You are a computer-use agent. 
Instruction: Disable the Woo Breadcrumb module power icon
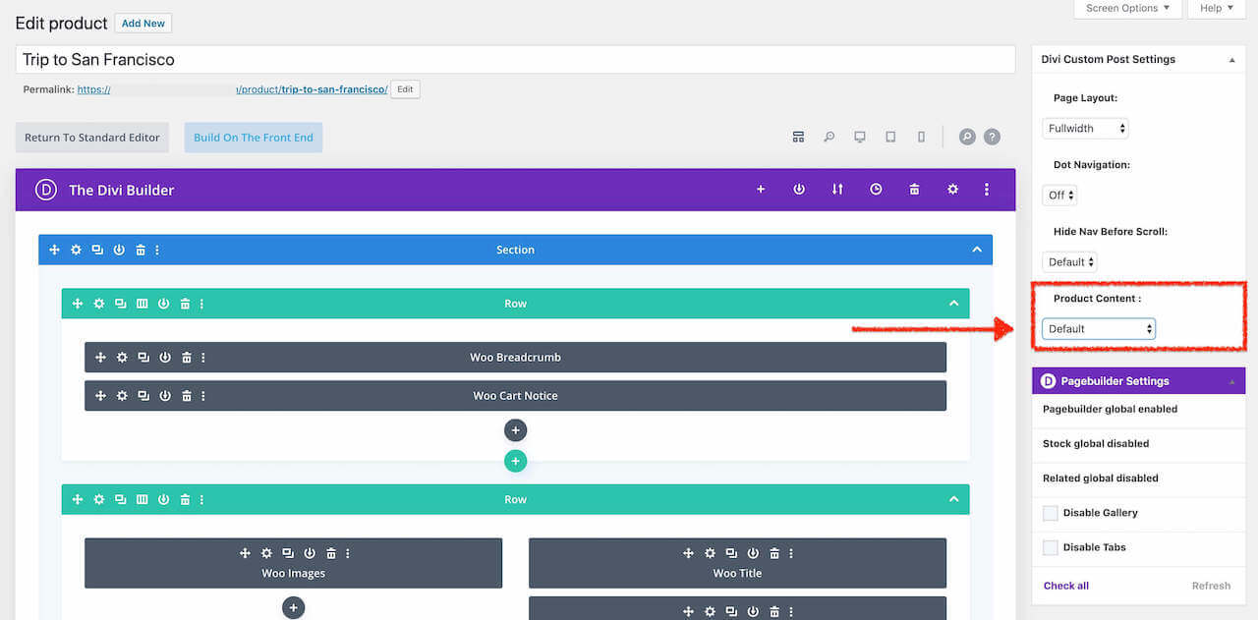point(165,358)
